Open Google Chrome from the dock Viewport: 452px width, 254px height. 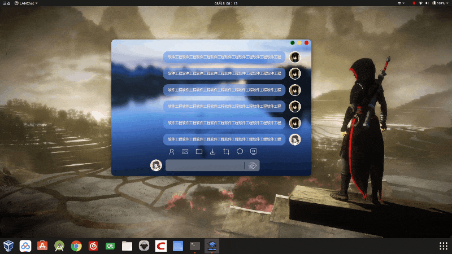point(76,246)
